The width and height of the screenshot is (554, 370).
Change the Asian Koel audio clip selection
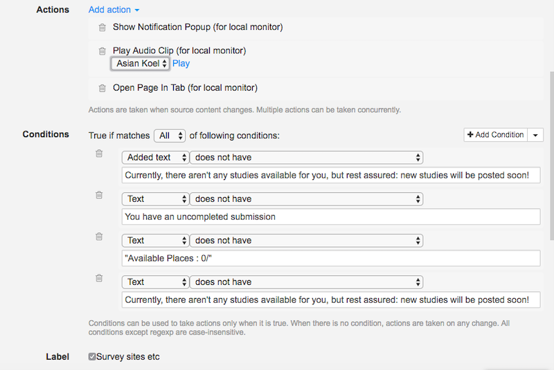tap(141, 64)
